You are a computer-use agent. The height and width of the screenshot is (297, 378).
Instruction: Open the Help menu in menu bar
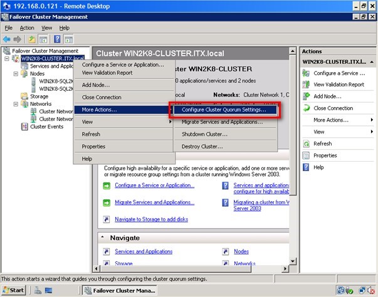coord(65,28)
